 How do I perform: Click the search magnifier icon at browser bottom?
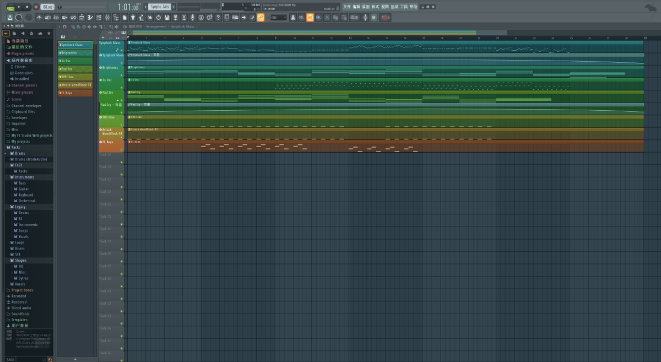(50, 359)
